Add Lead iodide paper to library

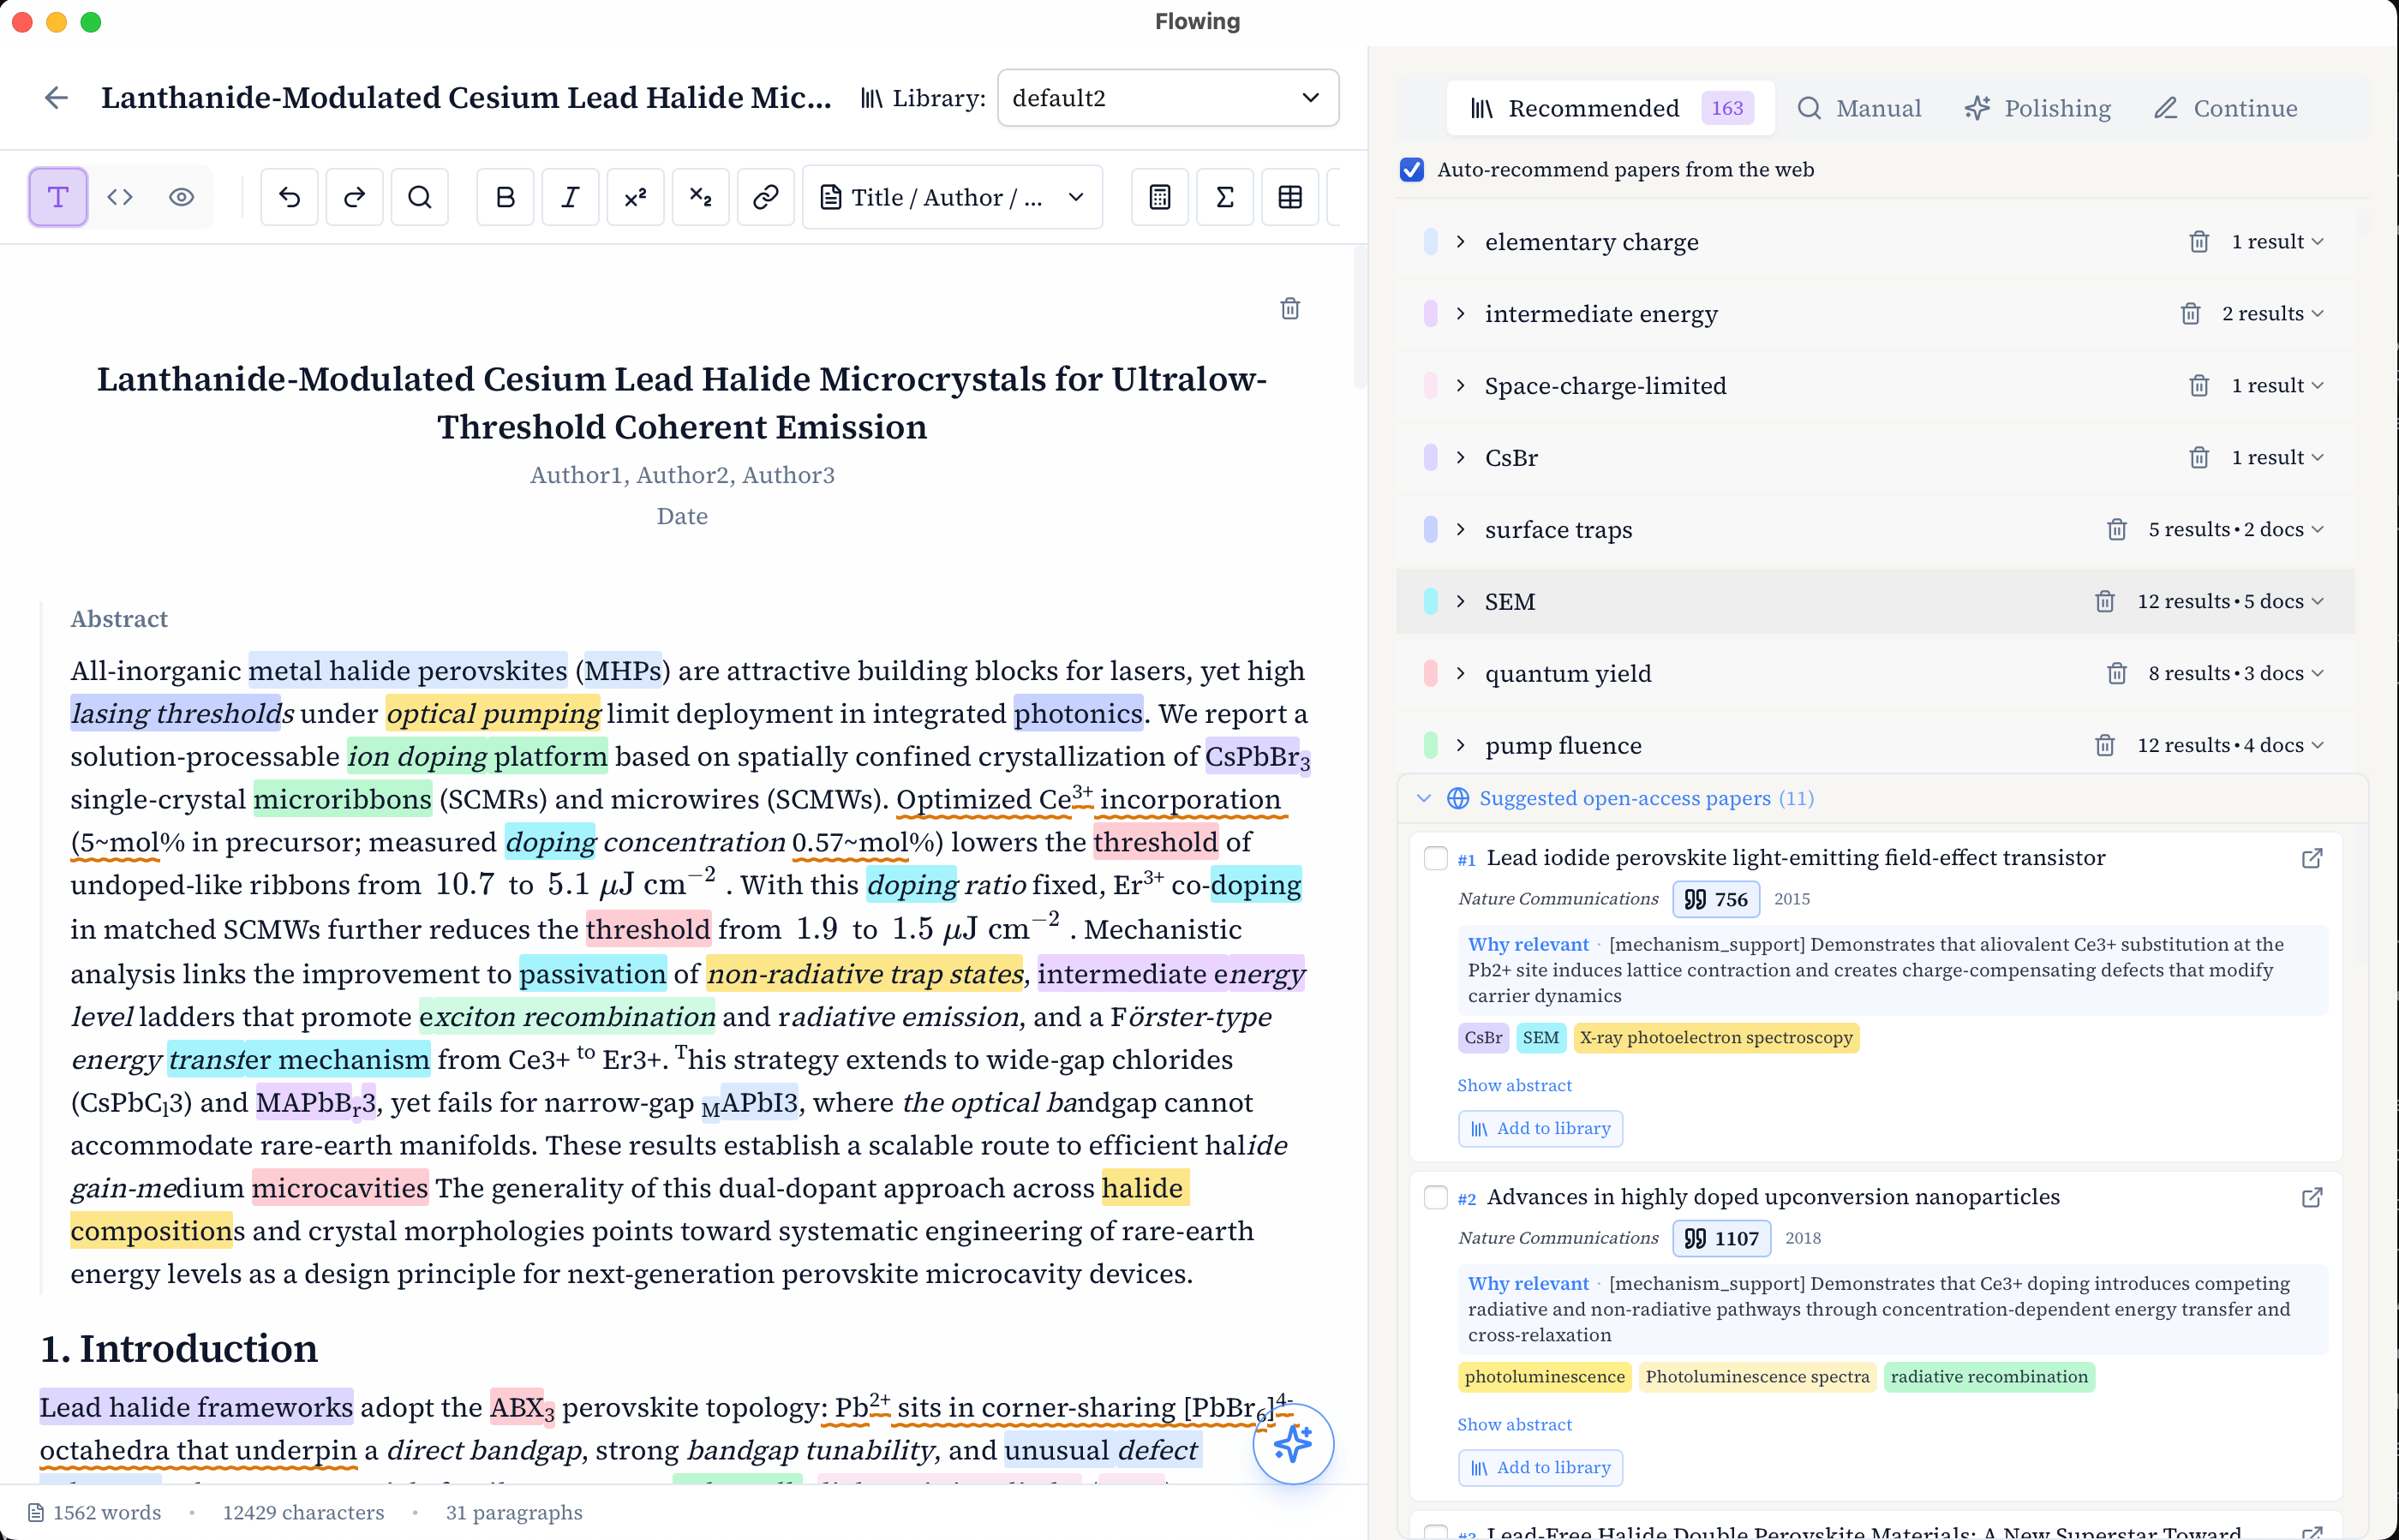(1540, 1128)
